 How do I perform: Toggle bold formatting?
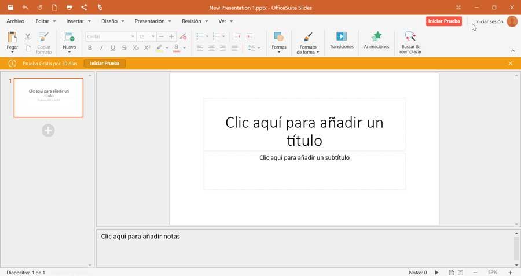[90, 48]
